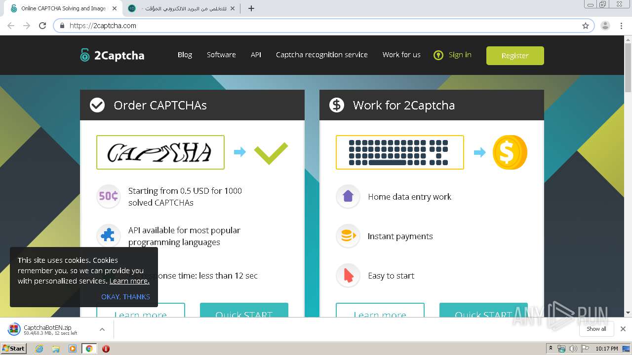The width and height of the screenshot is (632, 355).
Task: Open the Work for us page
Action: (x=401, y=55)
